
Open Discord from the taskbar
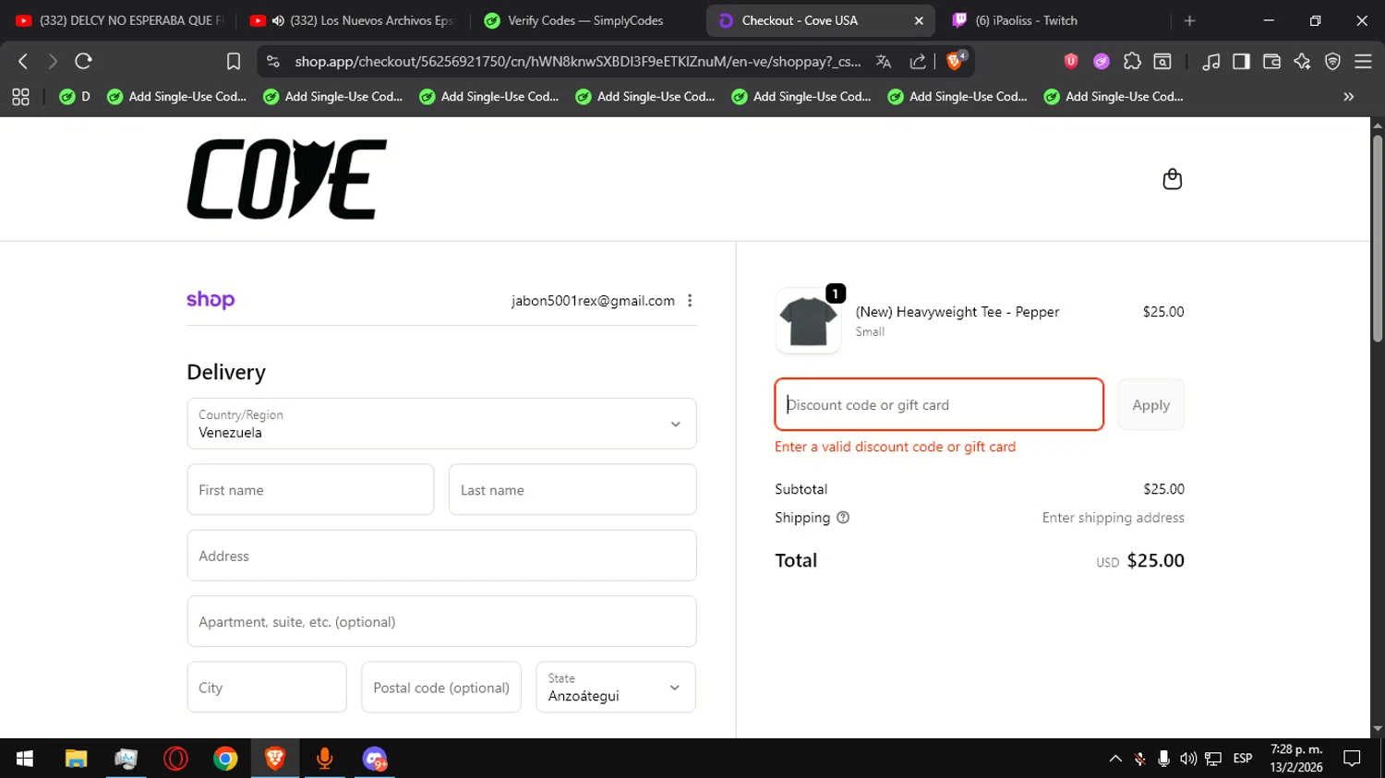[x=375, y=759]
